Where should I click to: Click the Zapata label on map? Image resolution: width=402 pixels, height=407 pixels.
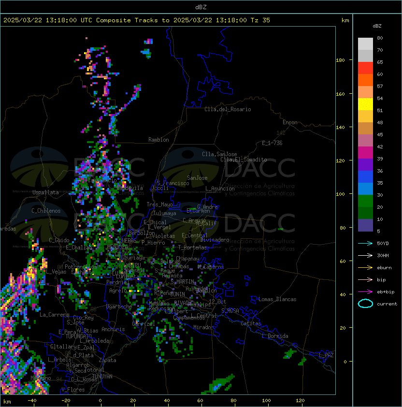107,360
